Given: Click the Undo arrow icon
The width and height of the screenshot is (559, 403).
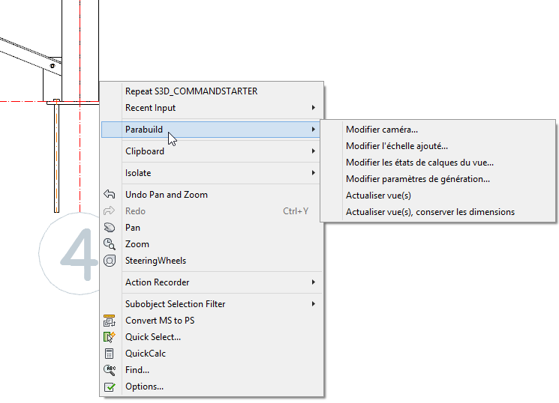Looking at the screenshot, I should 109,194.
